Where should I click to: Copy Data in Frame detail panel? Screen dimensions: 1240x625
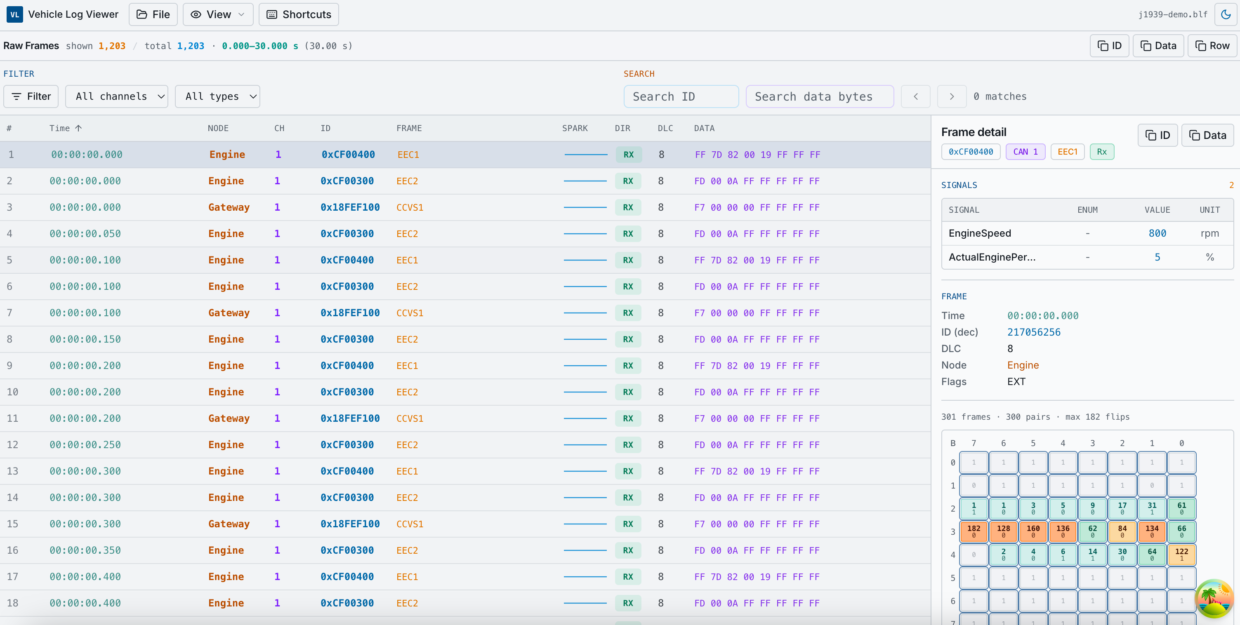pyautogui.click(x=1207, y=135)
